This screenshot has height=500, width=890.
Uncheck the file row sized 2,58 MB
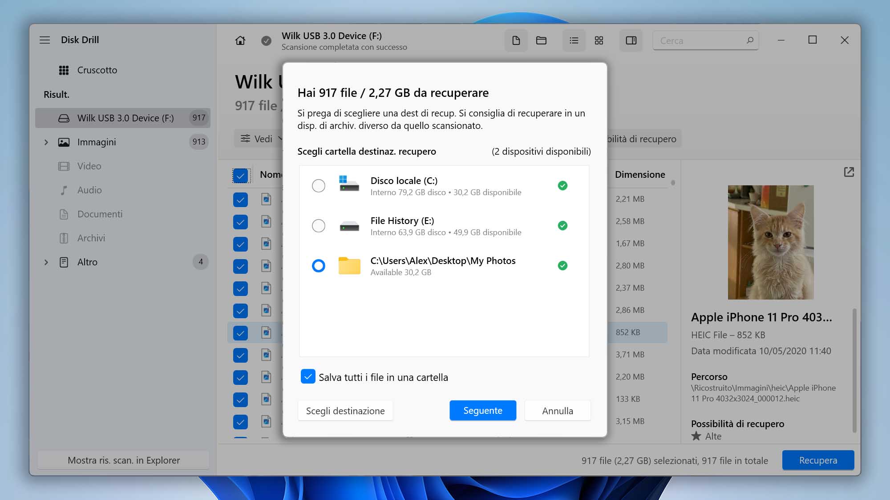[240, 222]
